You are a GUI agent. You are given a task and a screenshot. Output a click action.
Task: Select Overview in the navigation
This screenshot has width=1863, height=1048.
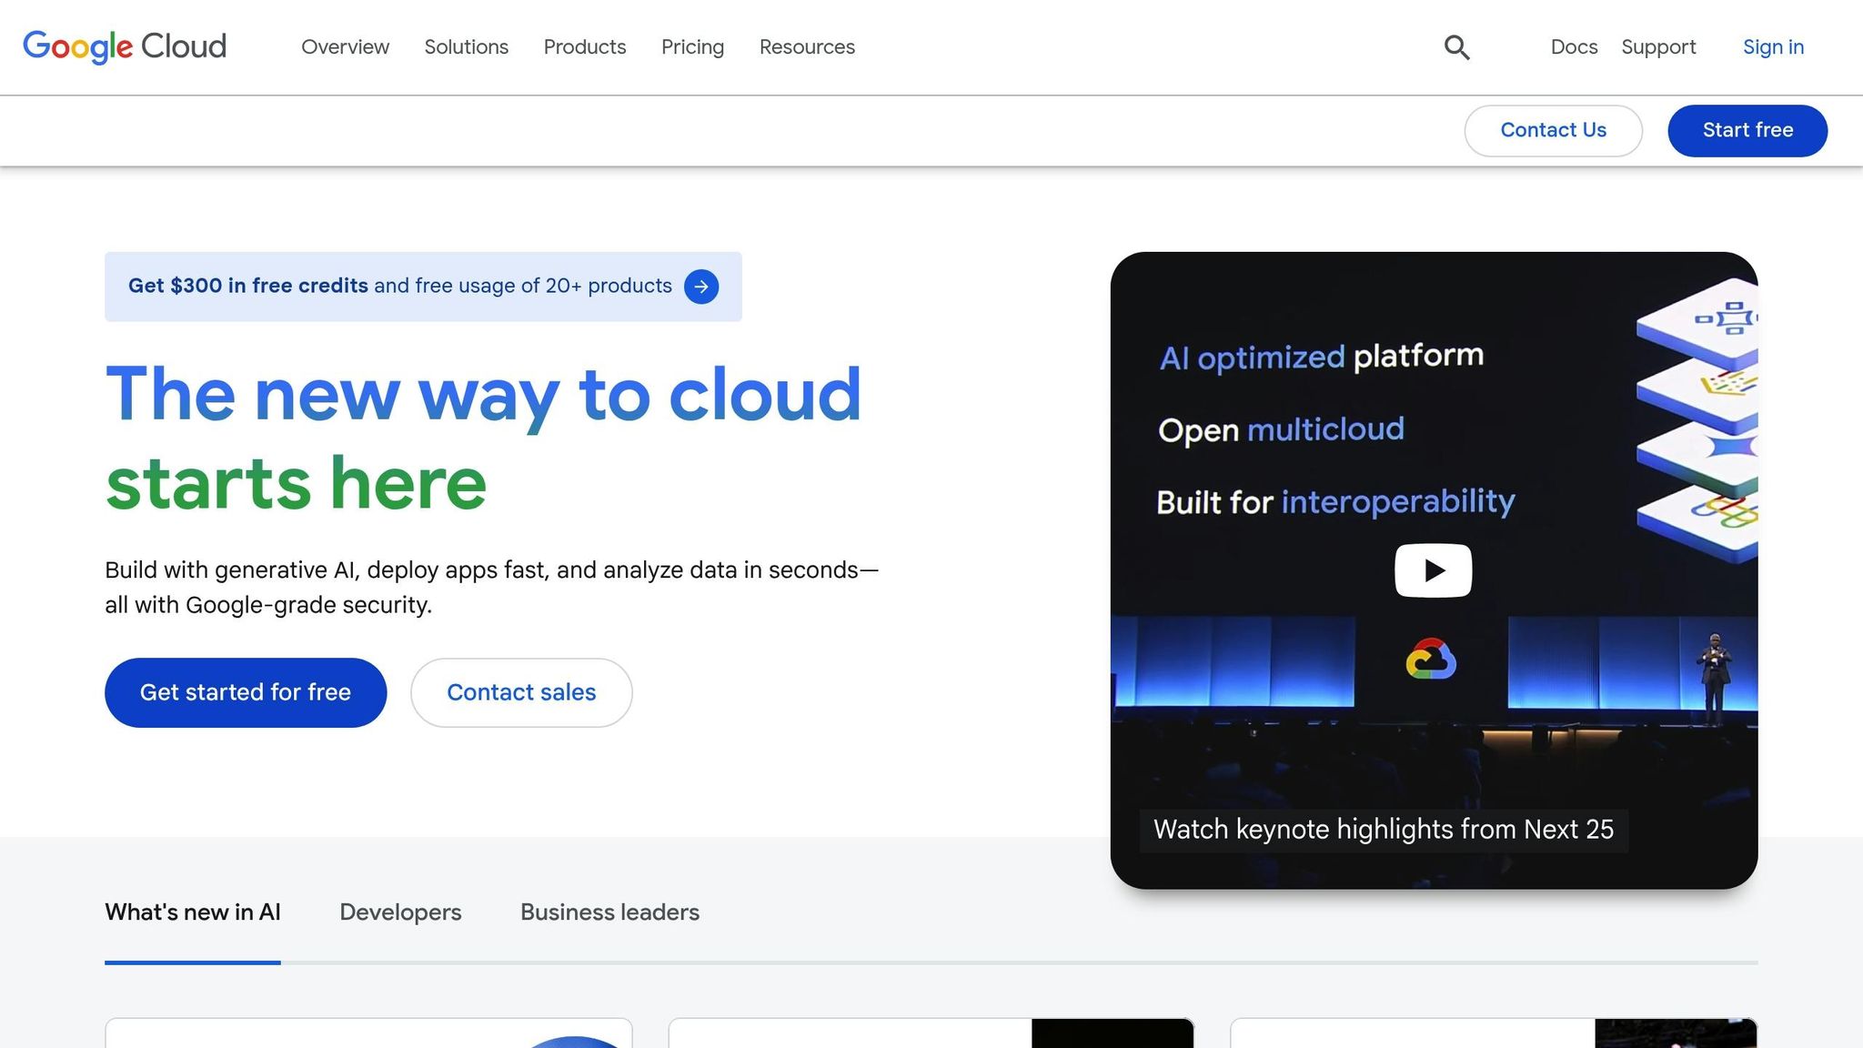[345, 46]
